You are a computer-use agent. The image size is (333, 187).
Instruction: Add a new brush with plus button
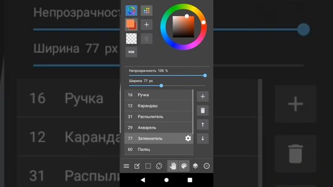(202, 97)
